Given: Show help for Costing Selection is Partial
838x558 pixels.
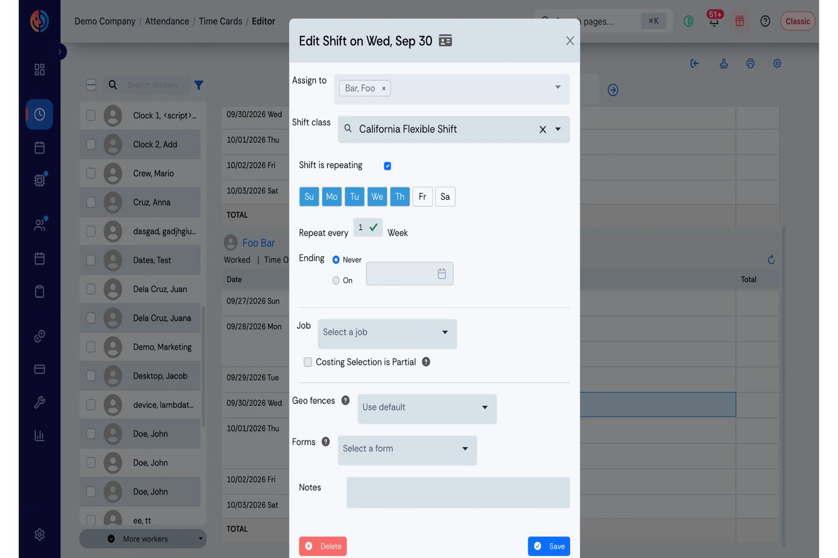Looking at the screenshot, I should [x=426, y=362].
